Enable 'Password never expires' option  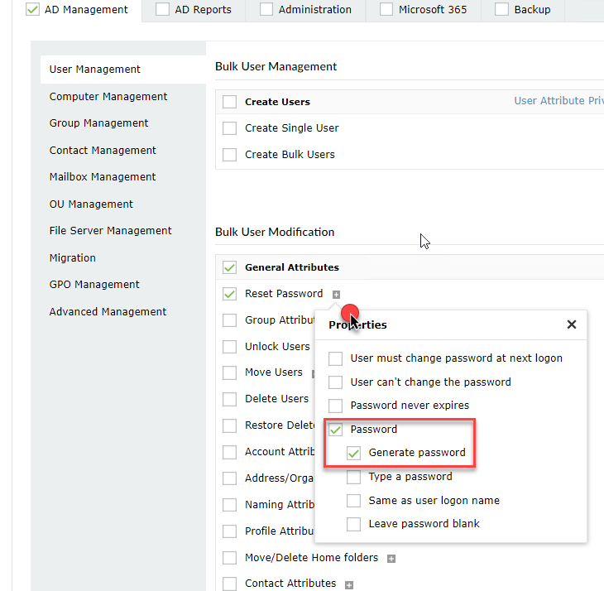pyautogui.click(x=336, y=406)
